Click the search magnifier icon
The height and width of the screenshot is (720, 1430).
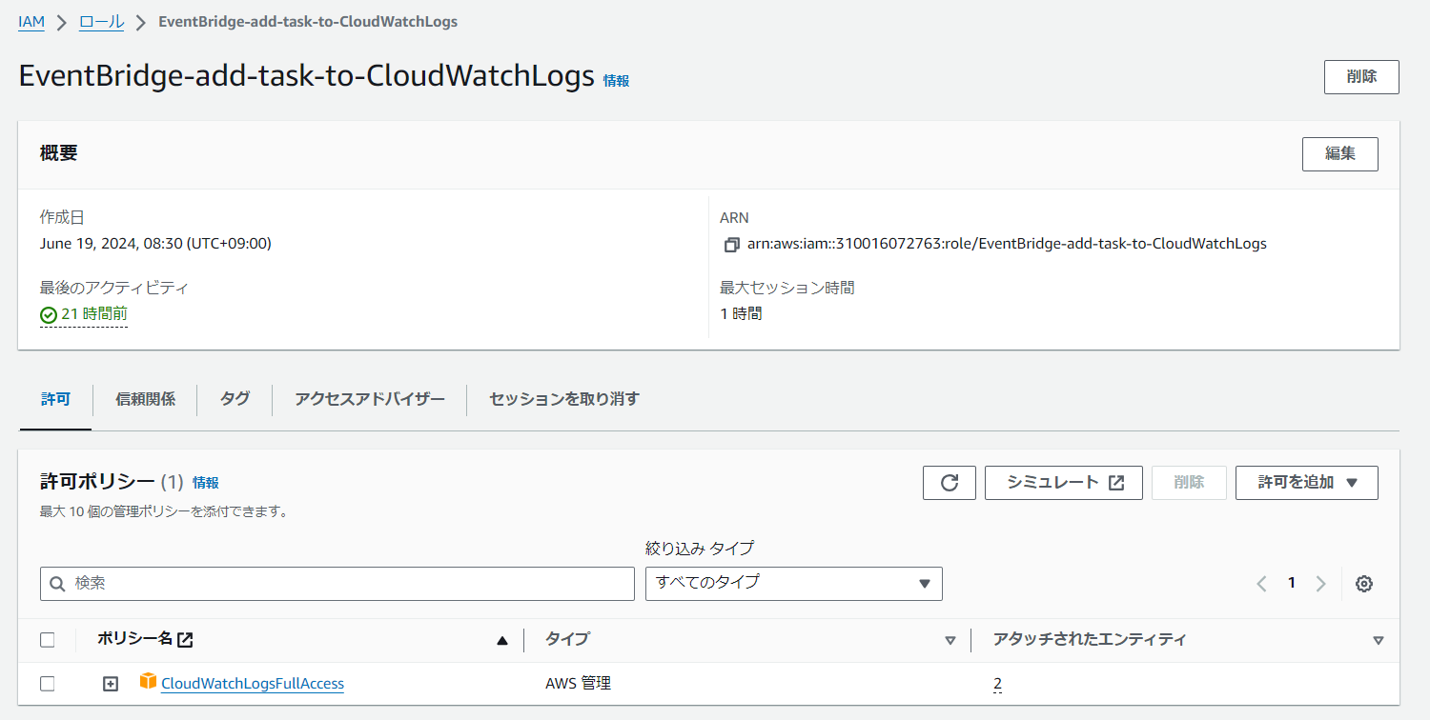point(56,583)
